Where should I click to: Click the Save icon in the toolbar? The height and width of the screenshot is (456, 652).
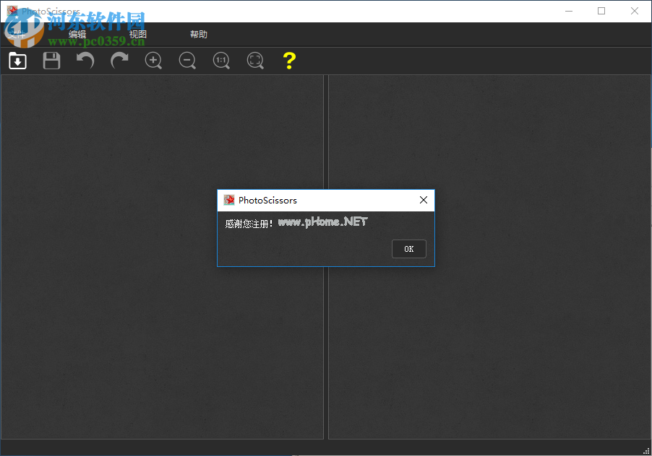51,61
